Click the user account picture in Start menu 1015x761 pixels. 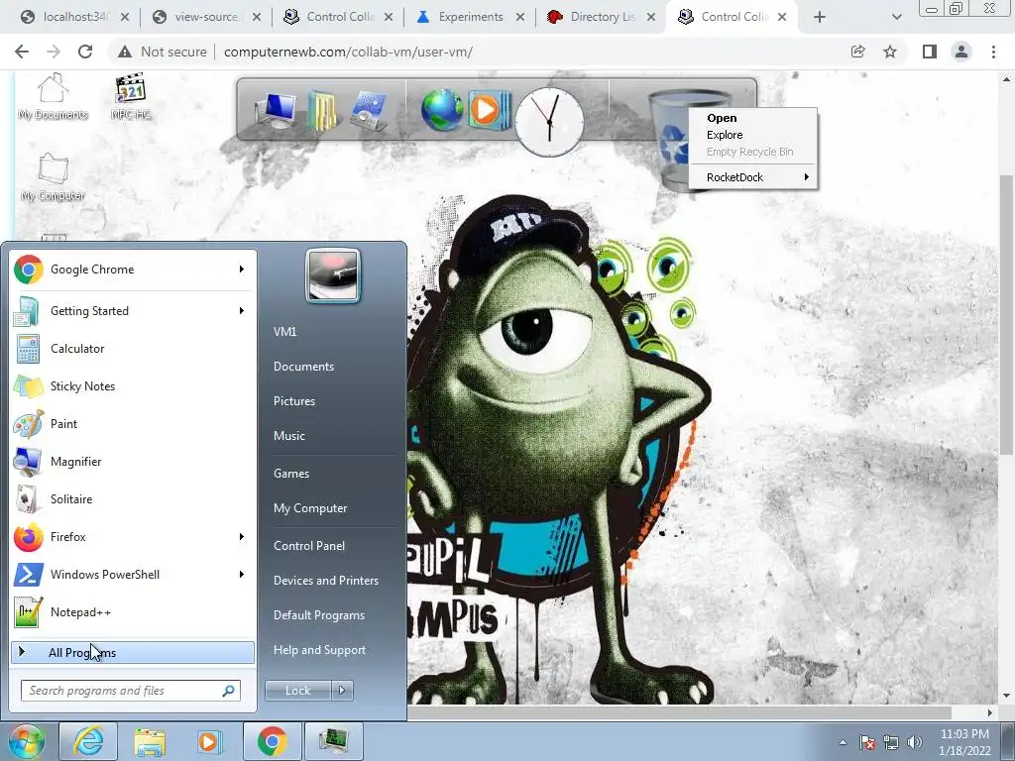click(333, 275)
